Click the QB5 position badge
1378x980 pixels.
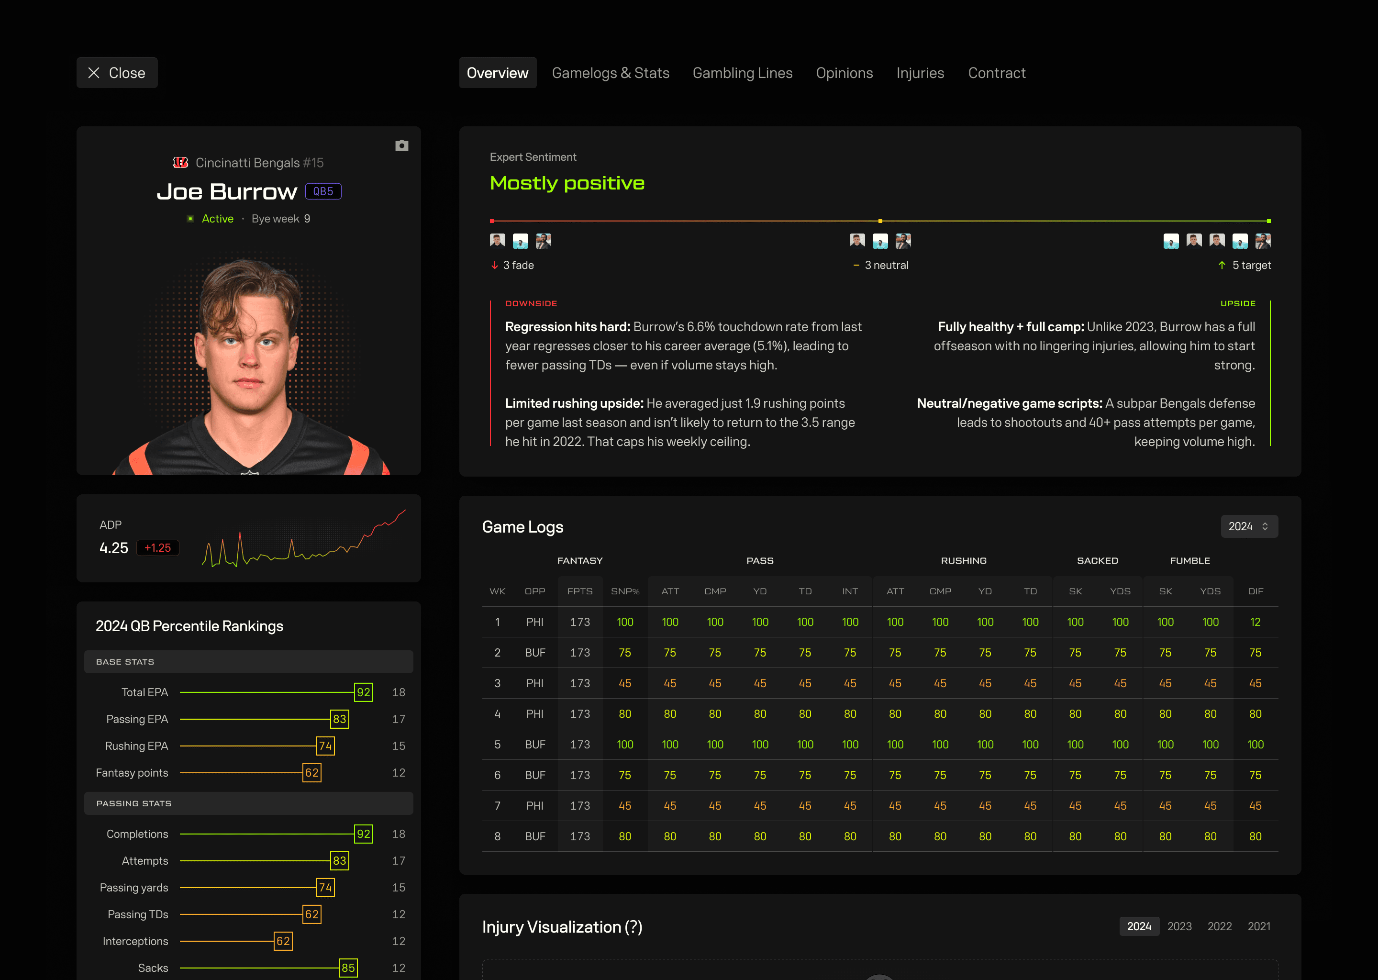click(x=323, y=191)
